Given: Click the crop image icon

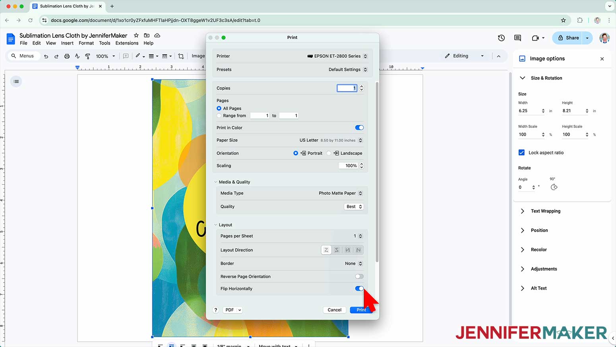Looking at the screenshot, I should 181,56.
